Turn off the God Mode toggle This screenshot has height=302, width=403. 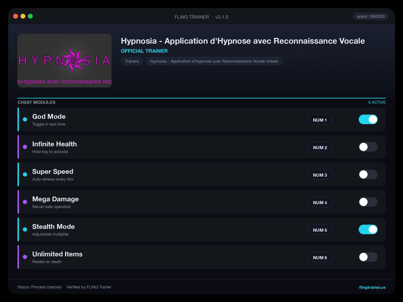pyautogui.click(x=368, y=119)
